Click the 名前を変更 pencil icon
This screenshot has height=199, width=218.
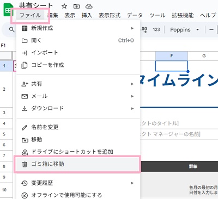point(25,127)
